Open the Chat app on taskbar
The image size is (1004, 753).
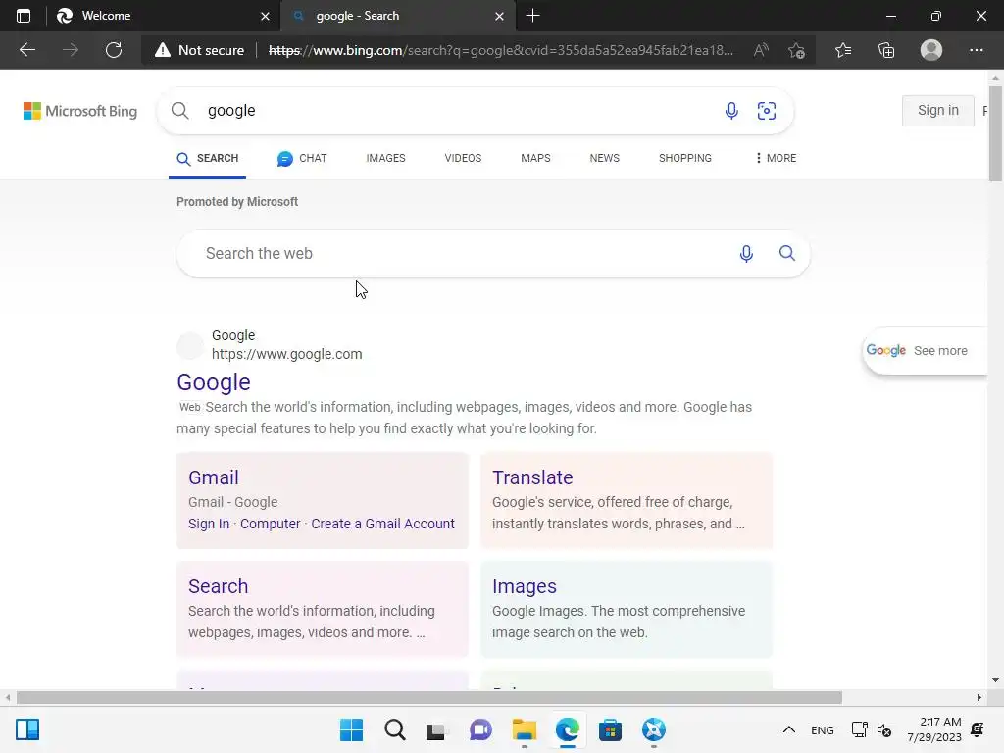click(x=480, y=729)
